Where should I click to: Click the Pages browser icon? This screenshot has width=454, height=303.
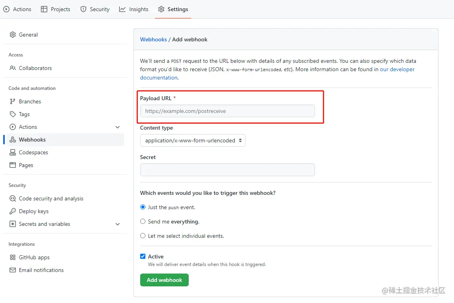13,165
